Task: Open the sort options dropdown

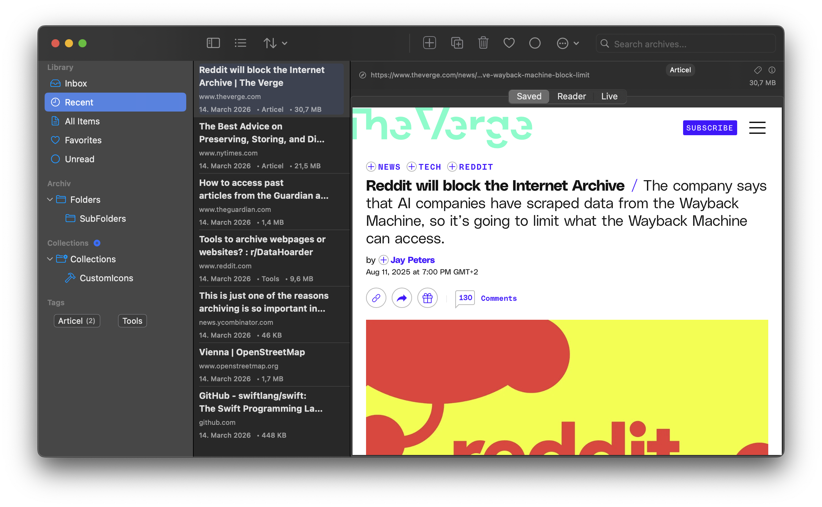Action: coord(275,43)
